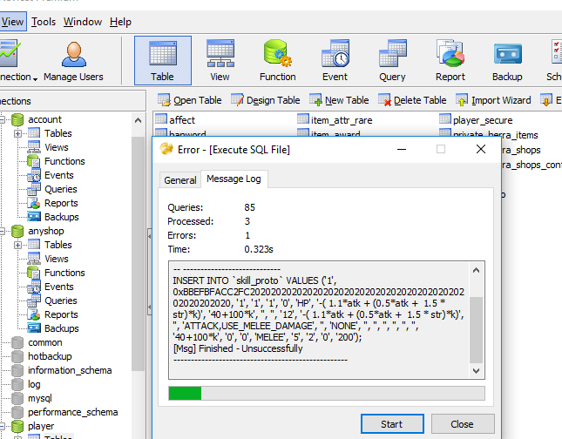Click connections tree scroll up arrow
Screen dimensions: 562x439
coord(138,120)
